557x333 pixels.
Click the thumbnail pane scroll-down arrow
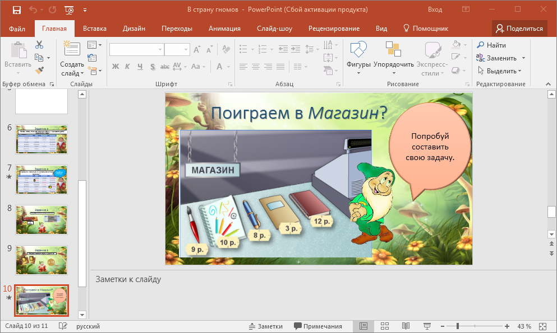pyautogui.click(x=82, y=315)
